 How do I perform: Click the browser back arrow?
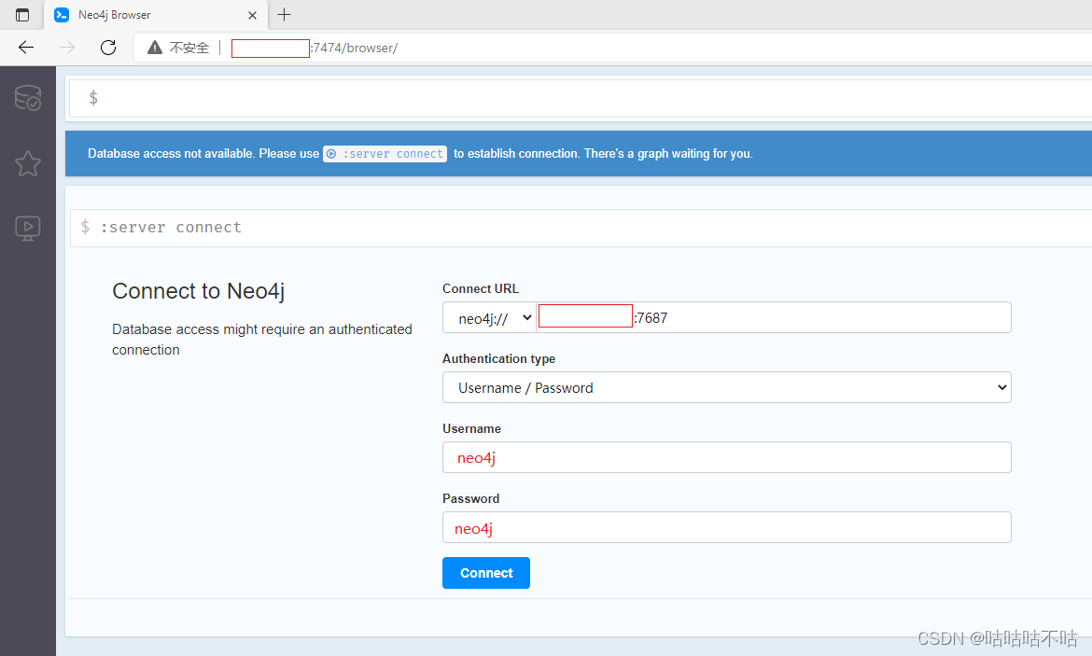(x=26, y=48)
